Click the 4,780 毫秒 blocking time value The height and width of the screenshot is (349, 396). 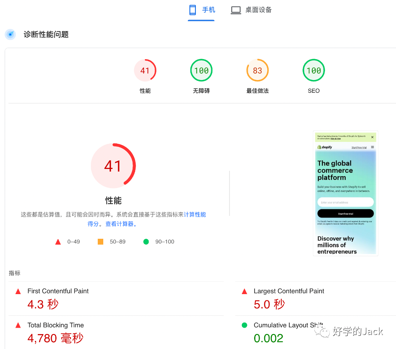(55, 338)
